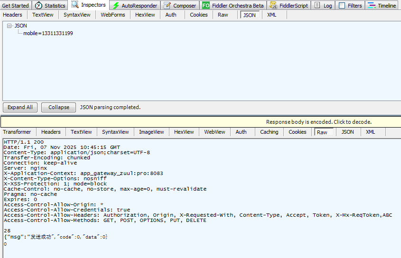This screenshot has height=258, width=401.
Task: Click the Inspectors magnifier icon
Action: click(x=75, y=4)
